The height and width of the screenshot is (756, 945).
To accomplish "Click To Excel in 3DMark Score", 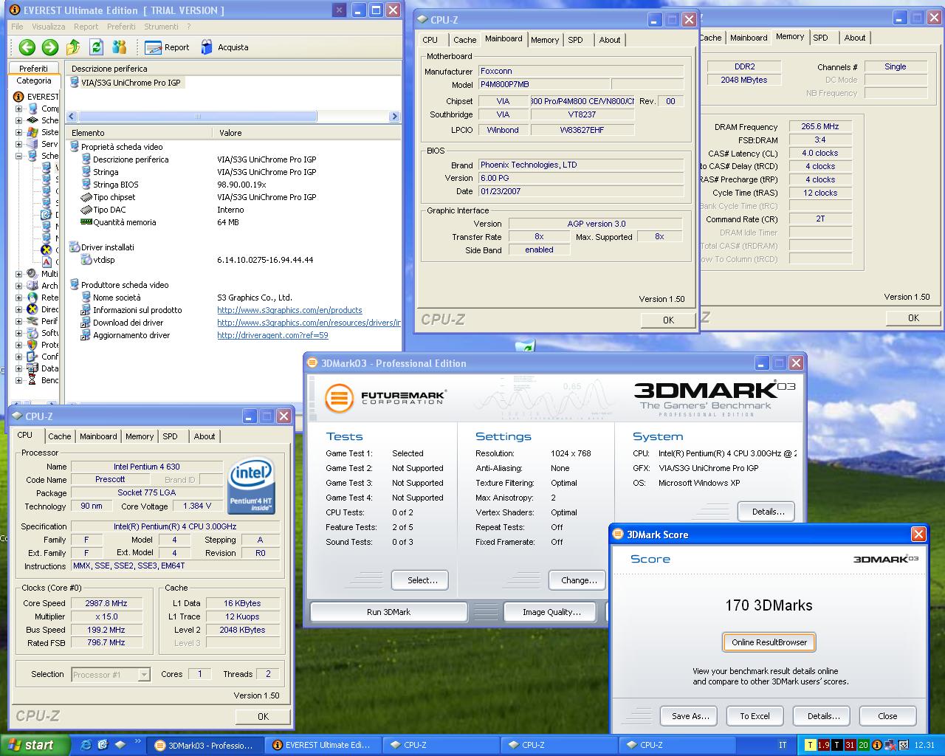I will pyautogui.click(x=755, y=716).
